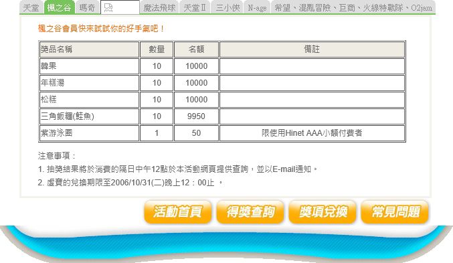Click the Hinet AAA小額付費者 remark cell
The image size is (453, 263).
[312, 133]
